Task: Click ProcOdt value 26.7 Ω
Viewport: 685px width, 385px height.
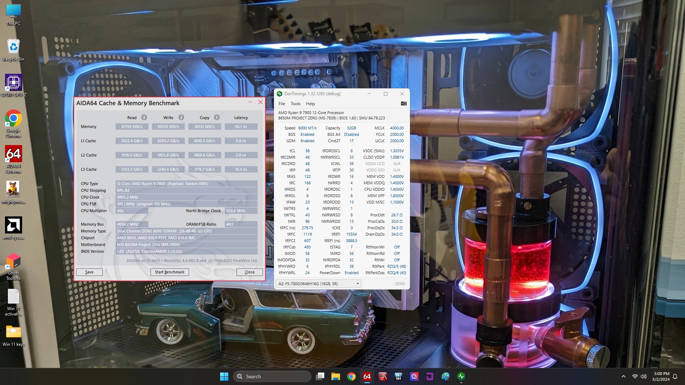Action: click(x=397, y=215)
